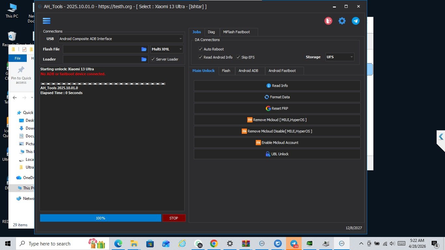
Task: Open the Multi XML dropdown
Action: 167,49
